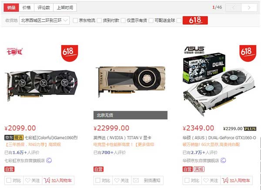Tick the 对比 checkbox for Colorful iGame1060
This screenshot has height=190, width=261.
[x=9, y=180]
